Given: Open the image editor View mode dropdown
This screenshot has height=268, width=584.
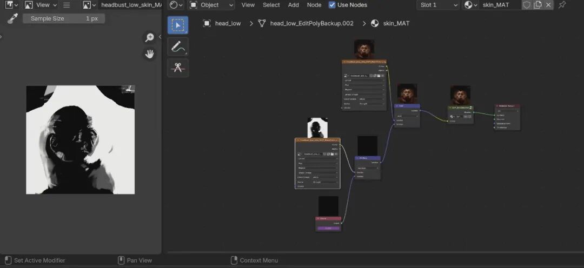Looking at the screenshot, I should pyautogui.click(x=41, y=5).
